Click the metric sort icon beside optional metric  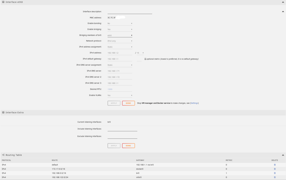[x=145, y=59]
